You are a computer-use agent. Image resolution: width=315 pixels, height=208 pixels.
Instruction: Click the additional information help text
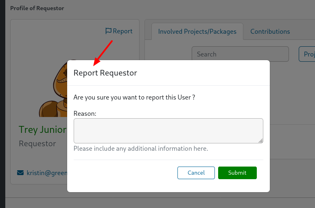click(140, 149)
